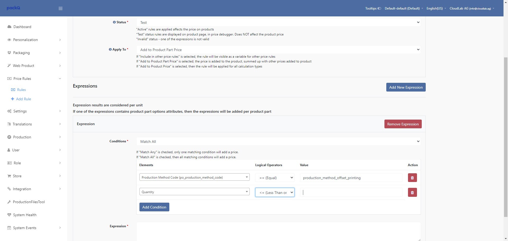Collapse the Price Rules menu chevron
508x241 pixels.
tap(60, 79)
